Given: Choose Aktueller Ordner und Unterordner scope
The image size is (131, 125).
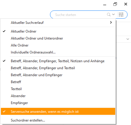Looking at the screenshot, I should point(58,38).
